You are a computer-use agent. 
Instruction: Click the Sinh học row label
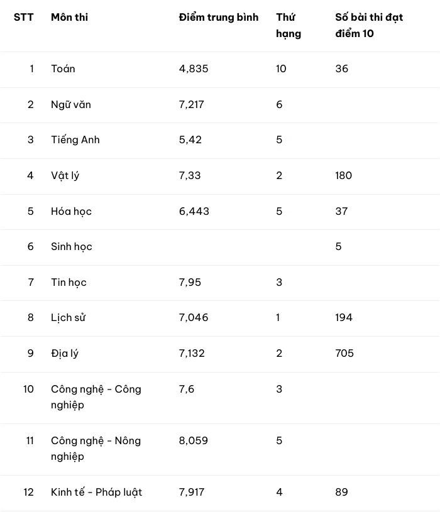click(x=72, y=247)
